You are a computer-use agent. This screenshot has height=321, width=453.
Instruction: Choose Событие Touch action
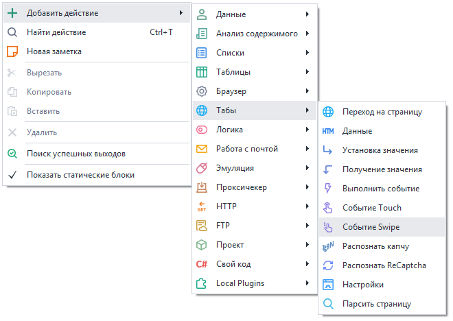371,208
